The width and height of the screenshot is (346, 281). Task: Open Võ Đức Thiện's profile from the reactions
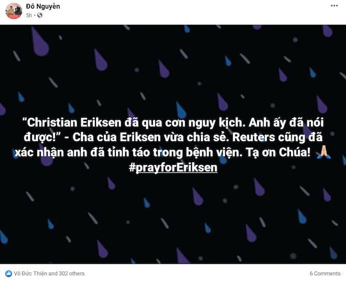point(30,274)
